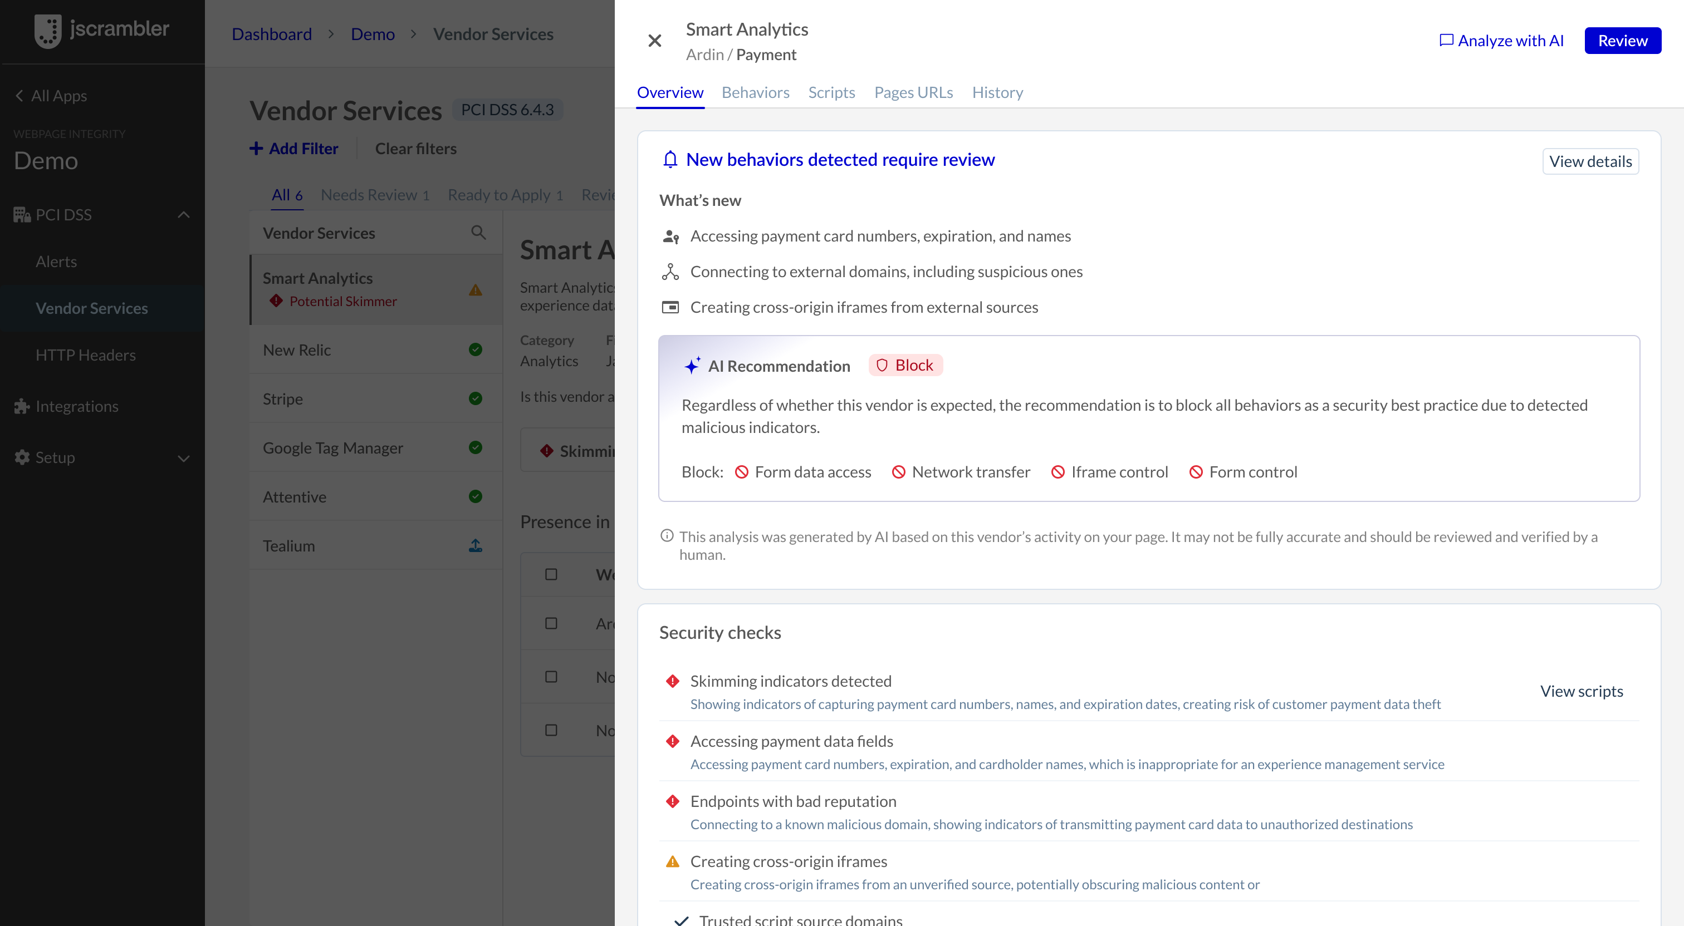1684x926 pixels.
Task: Click the bell icon beside New behaviors
Action: click(670, 160)
